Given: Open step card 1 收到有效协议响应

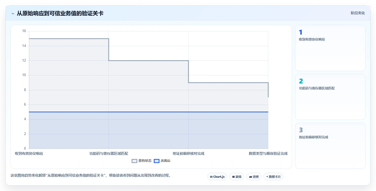Looking at the screenshot, I should click(330, 48).
